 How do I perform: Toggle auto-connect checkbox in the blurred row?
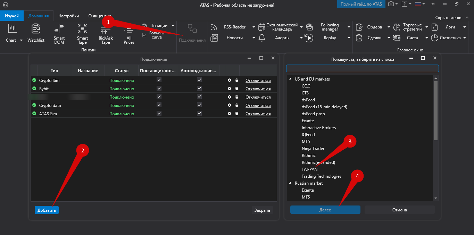[199, 96]
